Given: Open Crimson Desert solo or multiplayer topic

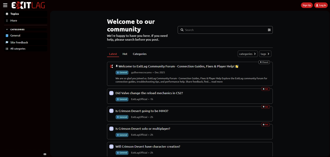Looking at the screenshot, I should pyautogui.click(x=143, y=129).
